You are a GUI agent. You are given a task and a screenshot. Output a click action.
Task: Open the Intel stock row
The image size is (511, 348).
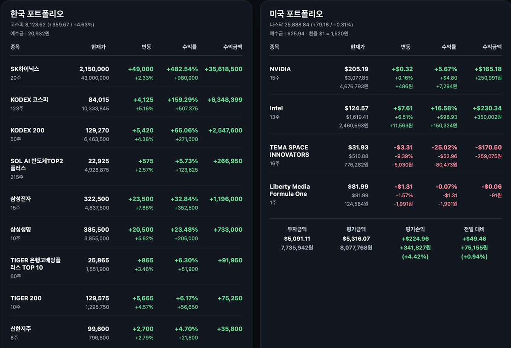click(386, 117)
